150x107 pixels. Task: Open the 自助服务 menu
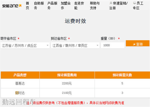pos(39,6)
